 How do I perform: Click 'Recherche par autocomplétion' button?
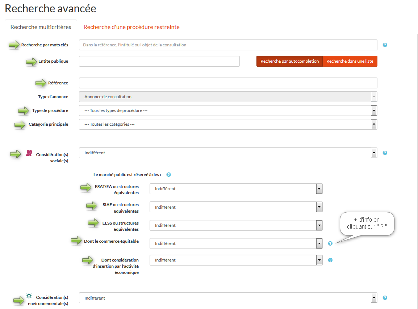click(289, 61)
